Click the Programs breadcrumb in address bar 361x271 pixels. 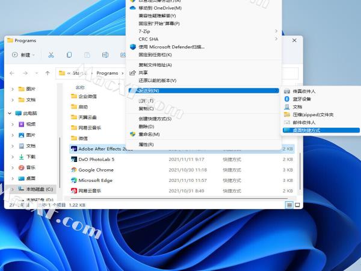(x=107, y=73)
